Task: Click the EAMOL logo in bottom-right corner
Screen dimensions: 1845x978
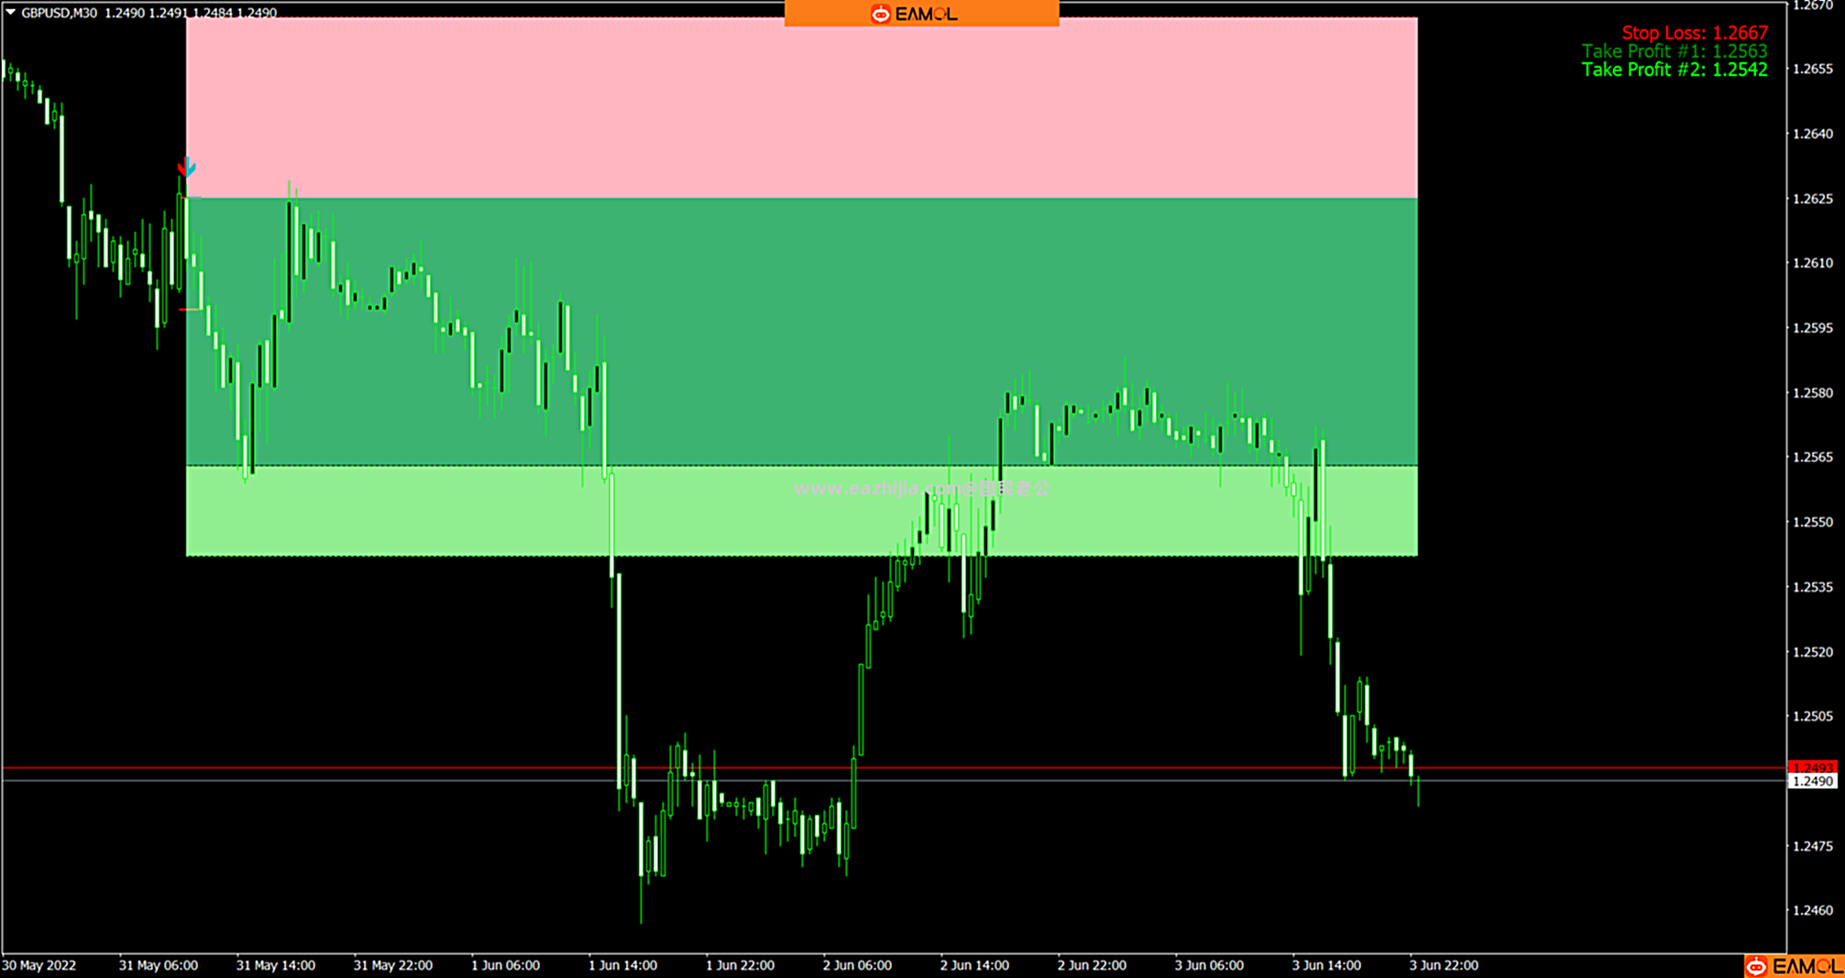Action: tap(1794, 966)
